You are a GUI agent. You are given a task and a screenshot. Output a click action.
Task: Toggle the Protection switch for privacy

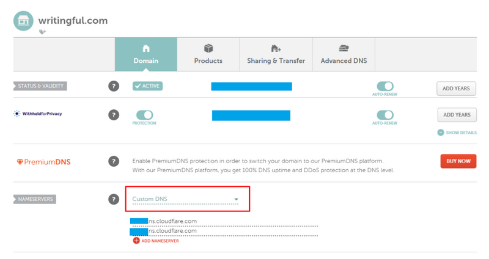(144, 115)
